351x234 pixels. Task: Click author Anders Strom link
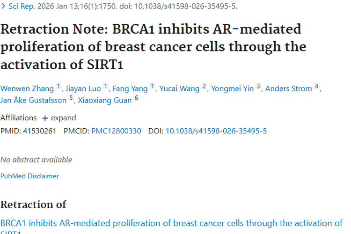288,89
